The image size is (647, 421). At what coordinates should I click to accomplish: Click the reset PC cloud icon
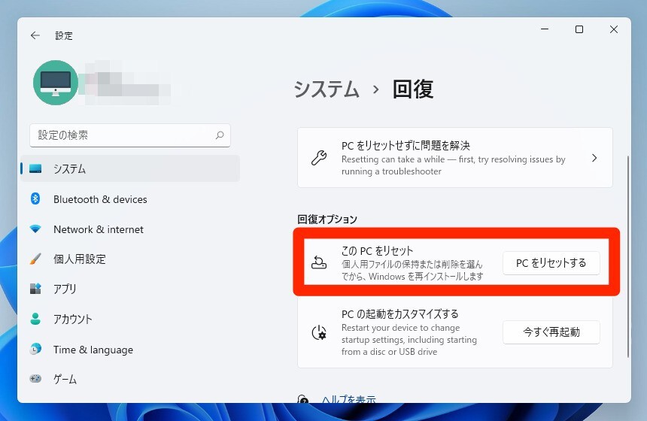click(319, 262)
